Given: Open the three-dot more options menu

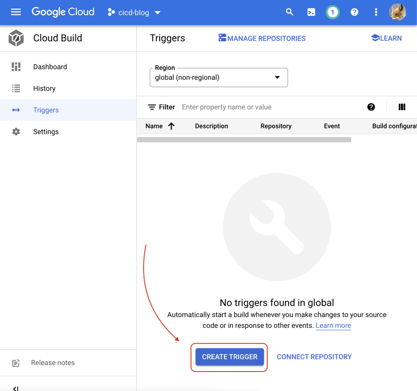Looking at the screenshot, I should point(376,12).
